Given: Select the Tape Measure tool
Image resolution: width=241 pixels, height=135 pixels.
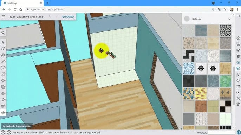Looking at the screenshot, I should pos(3,100).
